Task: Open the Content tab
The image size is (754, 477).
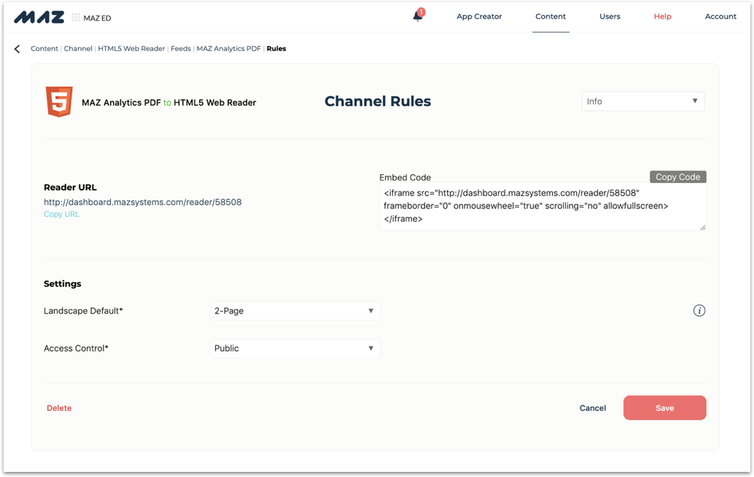Action: 551,16
